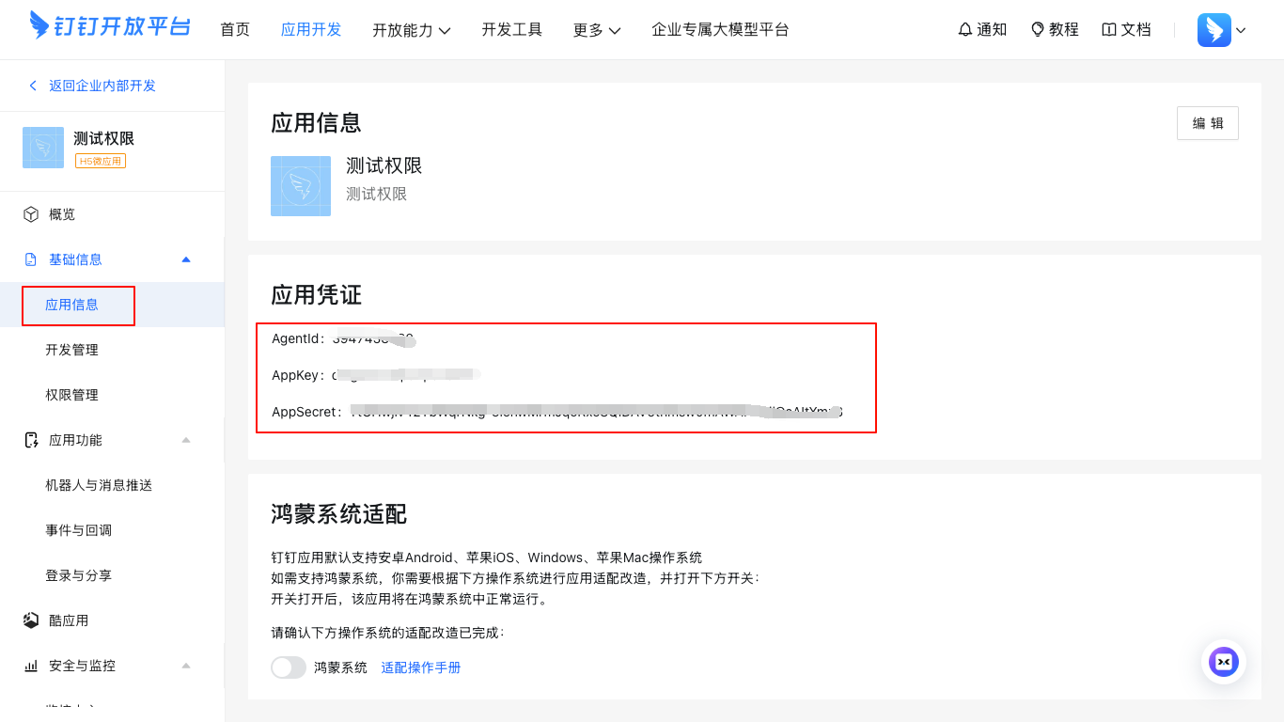Click the 安全与监控 chart icon
1284x722 pixels.
click(31, 666)
